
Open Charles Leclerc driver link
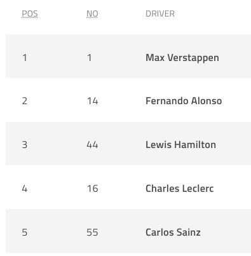point(180,189)
